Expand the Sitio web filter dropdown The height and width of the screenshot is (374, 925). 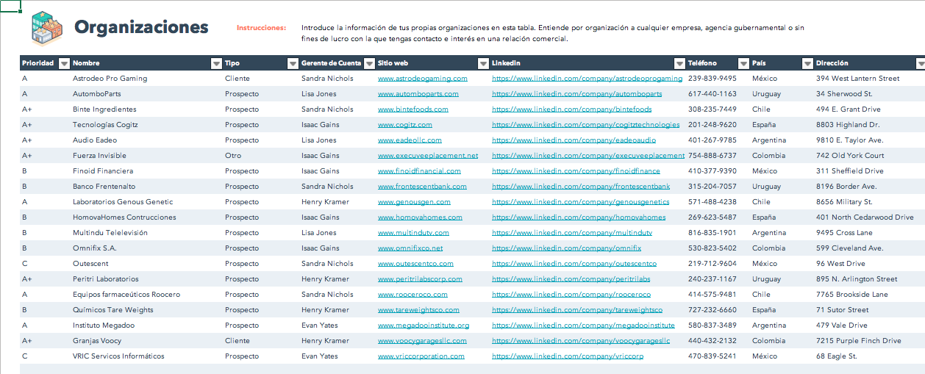[x=483, y=63]
